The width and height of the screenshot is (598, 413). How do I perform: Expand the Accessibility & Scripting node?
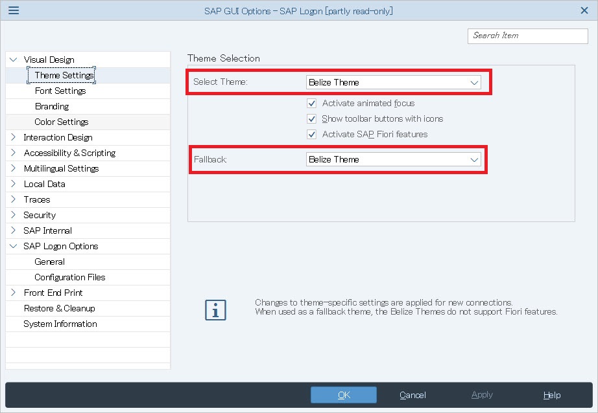(x=14, y=153)
